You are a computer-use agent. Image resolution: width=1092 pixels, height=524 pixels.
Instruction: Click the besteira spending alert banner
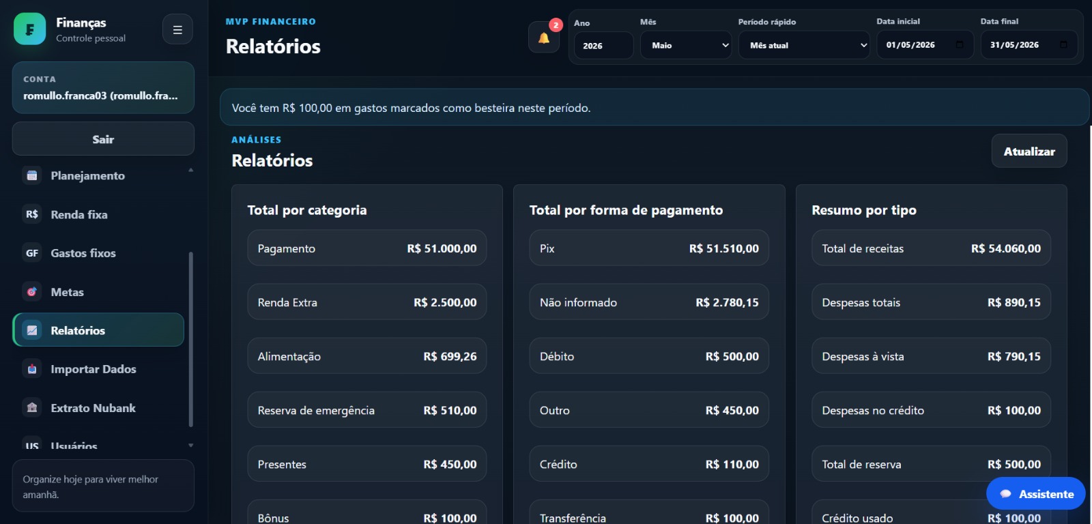tap(655, 107)
